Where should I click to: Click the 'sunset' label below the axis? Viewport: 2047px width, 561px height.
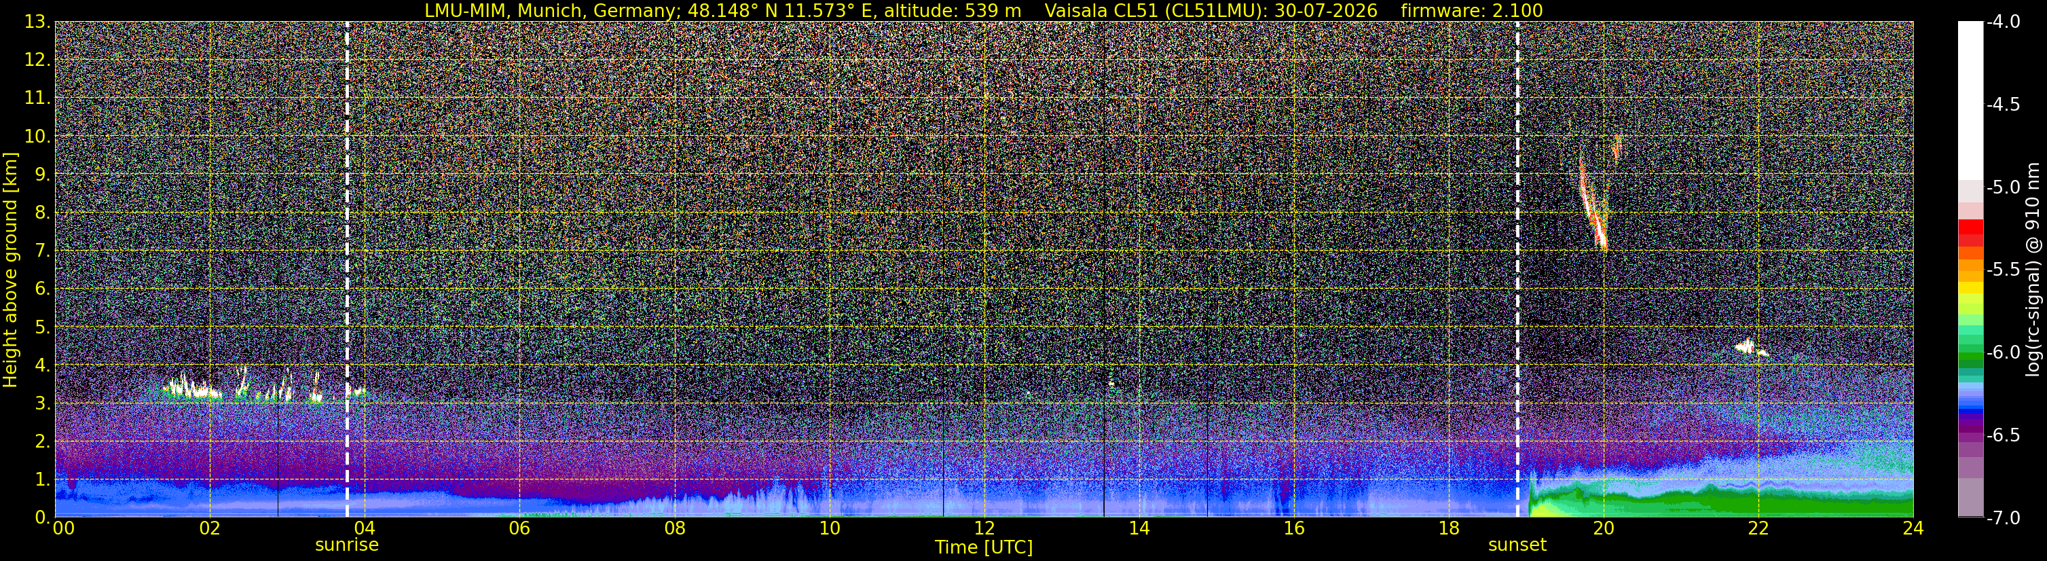1517,545
